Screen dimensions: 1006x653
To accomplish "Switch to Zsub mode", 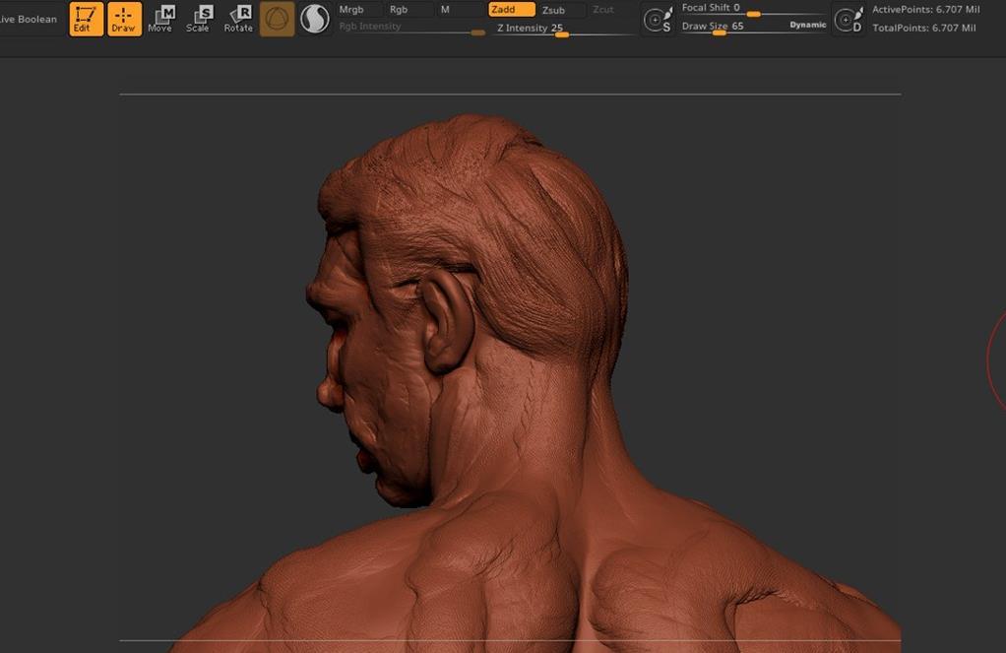I will (554, 10).
